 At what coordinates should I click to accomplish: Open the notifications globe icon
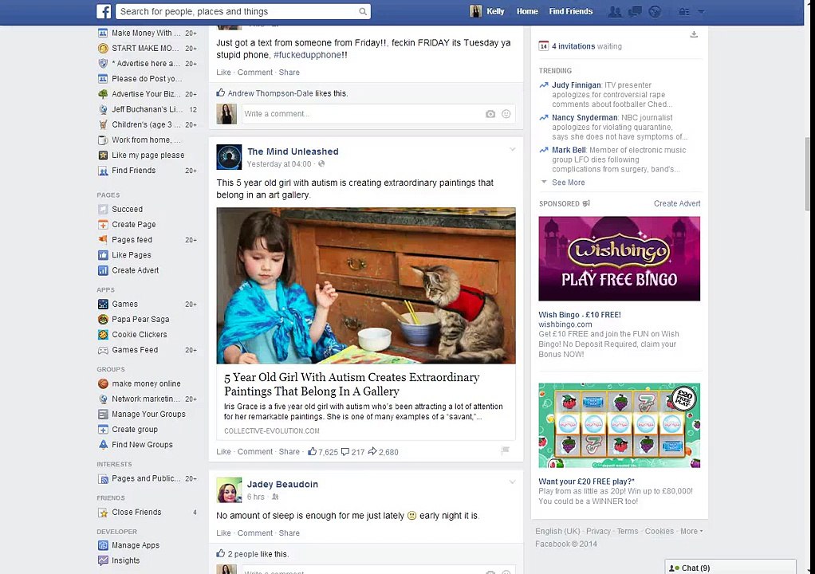point(655,11)
